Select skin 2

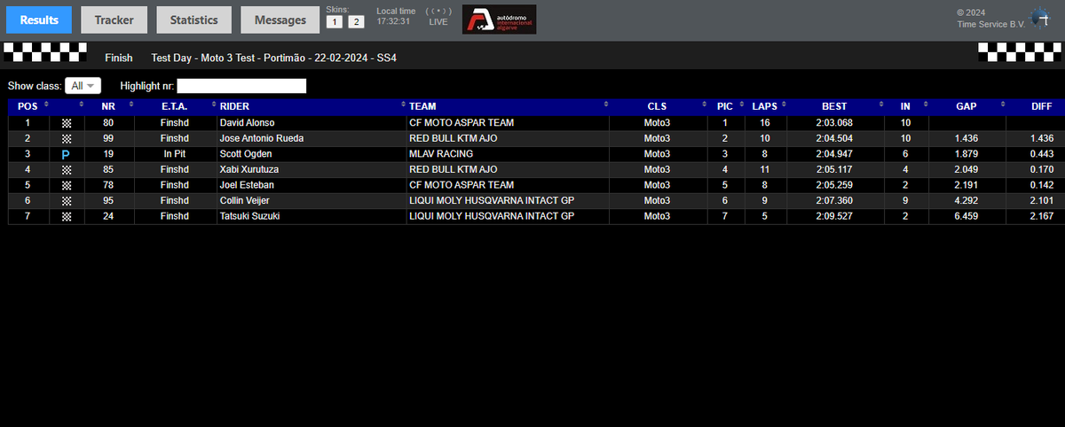click(356, 21)
